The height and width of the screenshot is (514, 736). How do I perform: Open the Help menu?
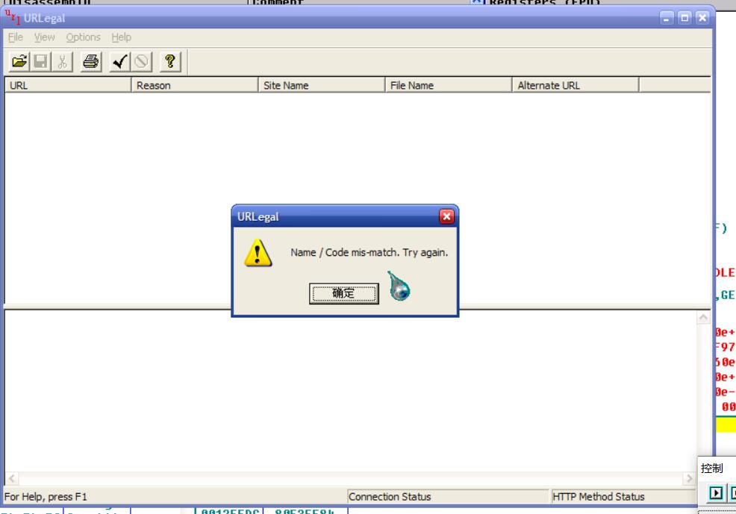pos(121,37)
